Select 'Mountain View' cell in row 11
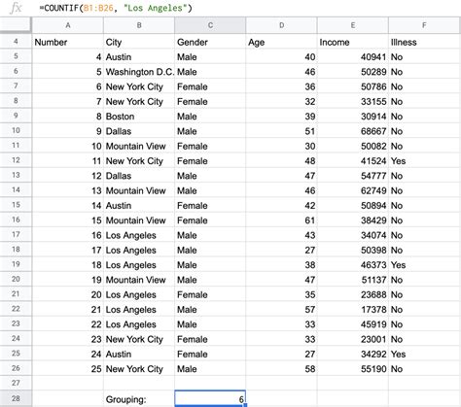 tap(139, 146)
